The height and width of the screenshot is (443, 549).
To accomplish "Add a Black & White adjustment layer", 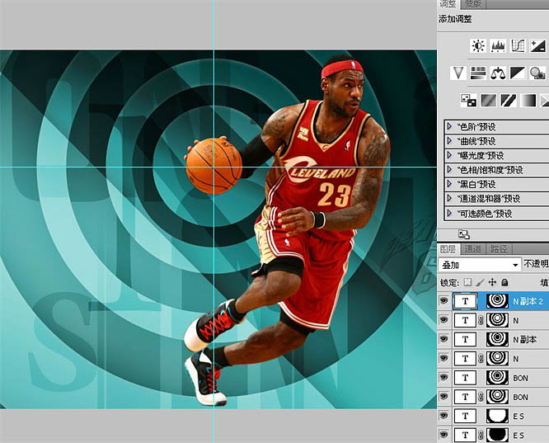I will (x=518, y=73).
